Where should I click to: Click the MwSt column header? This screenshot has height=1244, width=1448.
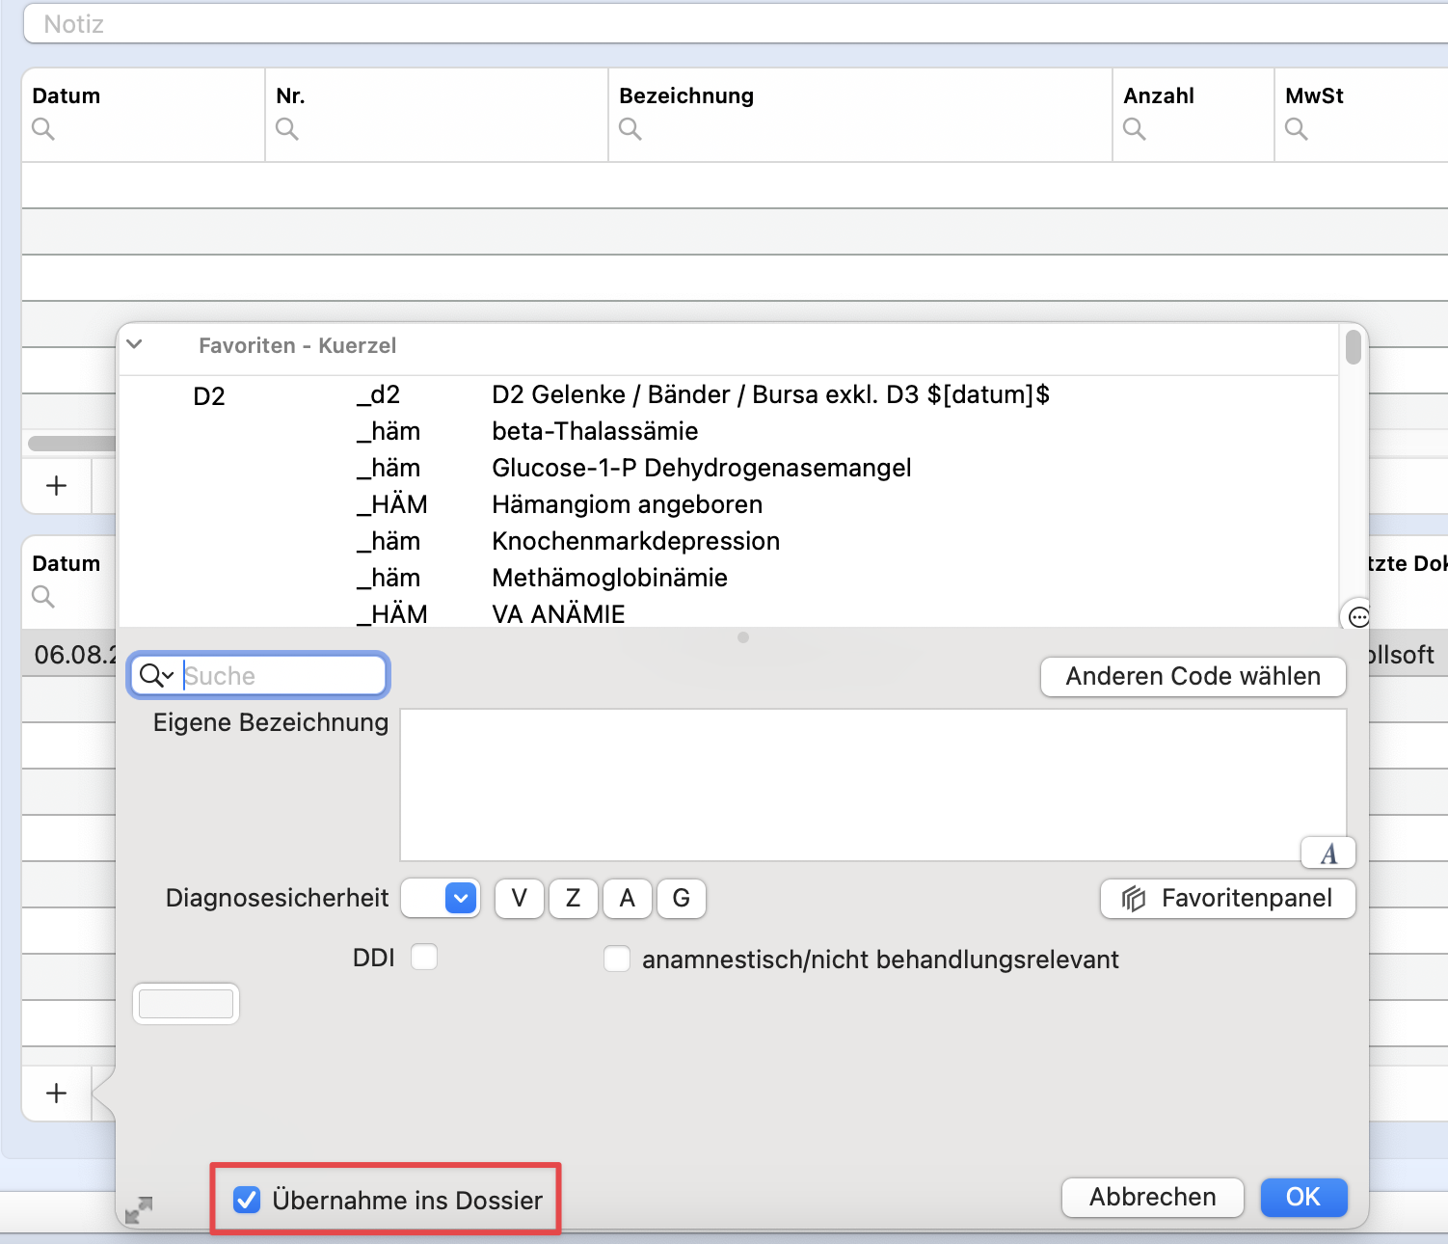click(x=1314, y=95)
